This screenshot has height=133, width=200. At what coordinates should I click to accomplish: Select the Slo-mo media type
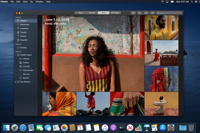click(x=26, y=74)
